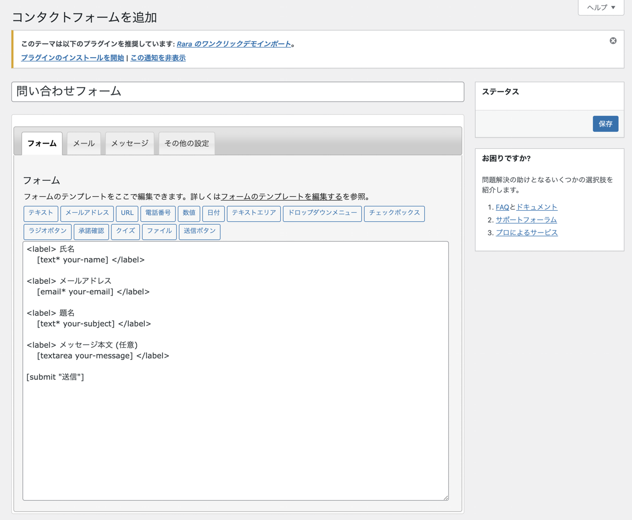Click the form template resize handle
This screenshot has width=632, height=520.
point(446,498)
